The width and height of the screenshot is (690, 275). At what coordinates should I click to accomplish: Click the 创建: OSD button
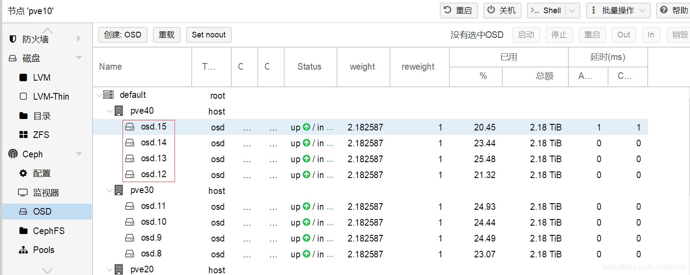point(123,35)
